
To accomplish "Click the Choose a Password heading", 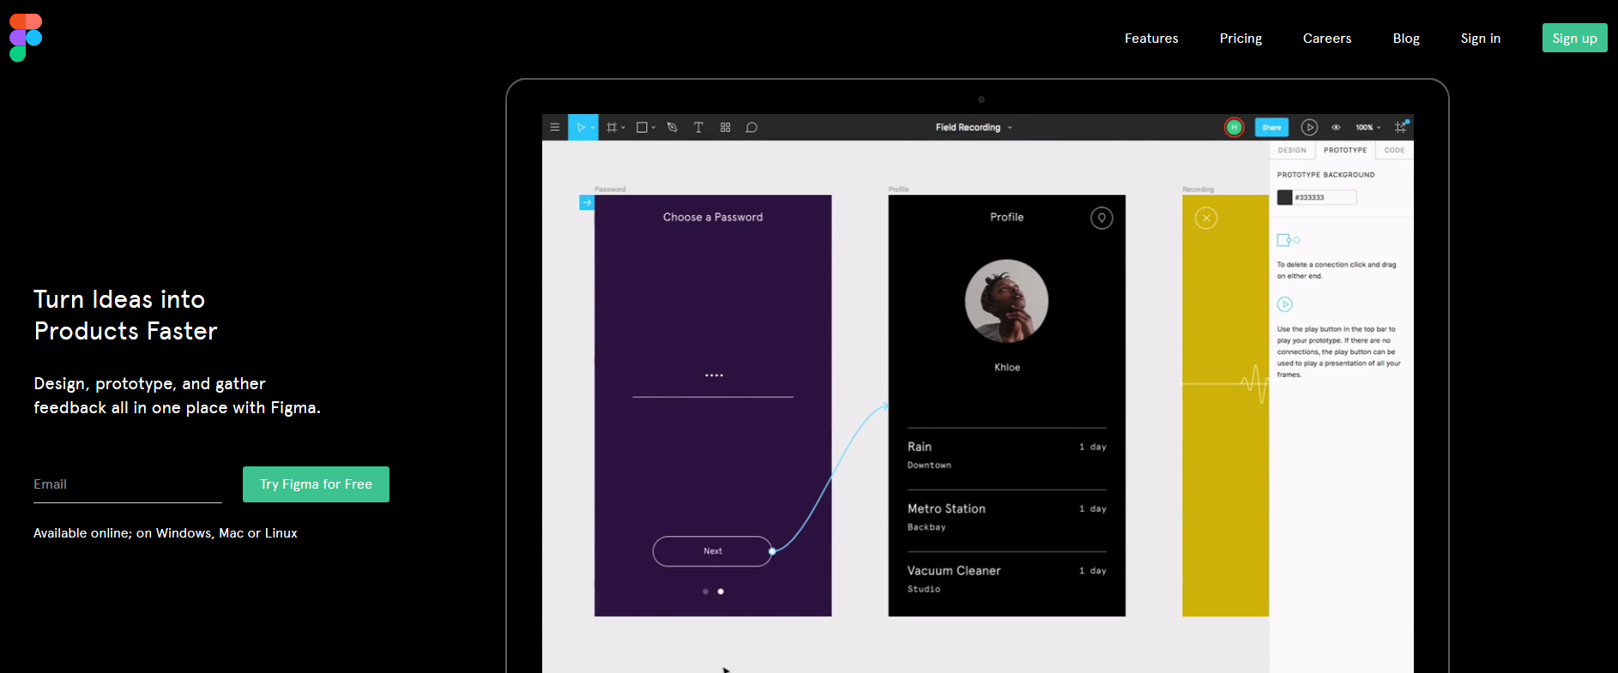I will click(x=713, y=218).
